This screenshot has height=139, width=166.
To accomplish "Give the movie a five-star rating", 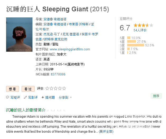I will click(x=64, y=88).
